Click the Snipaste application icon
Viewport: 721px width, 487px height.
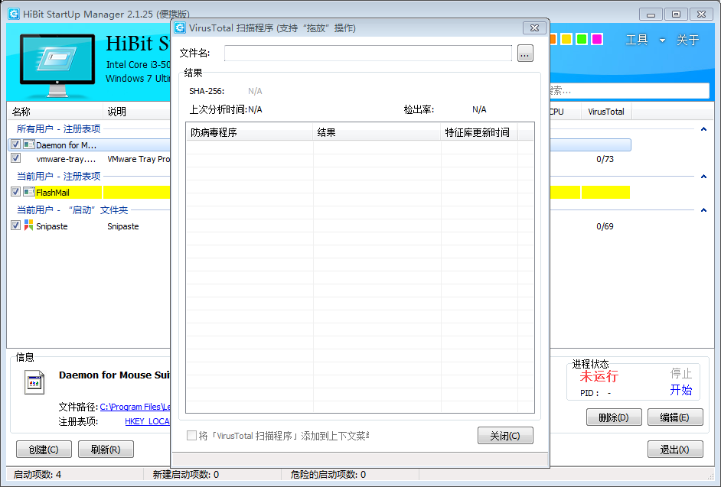(28, 225)
